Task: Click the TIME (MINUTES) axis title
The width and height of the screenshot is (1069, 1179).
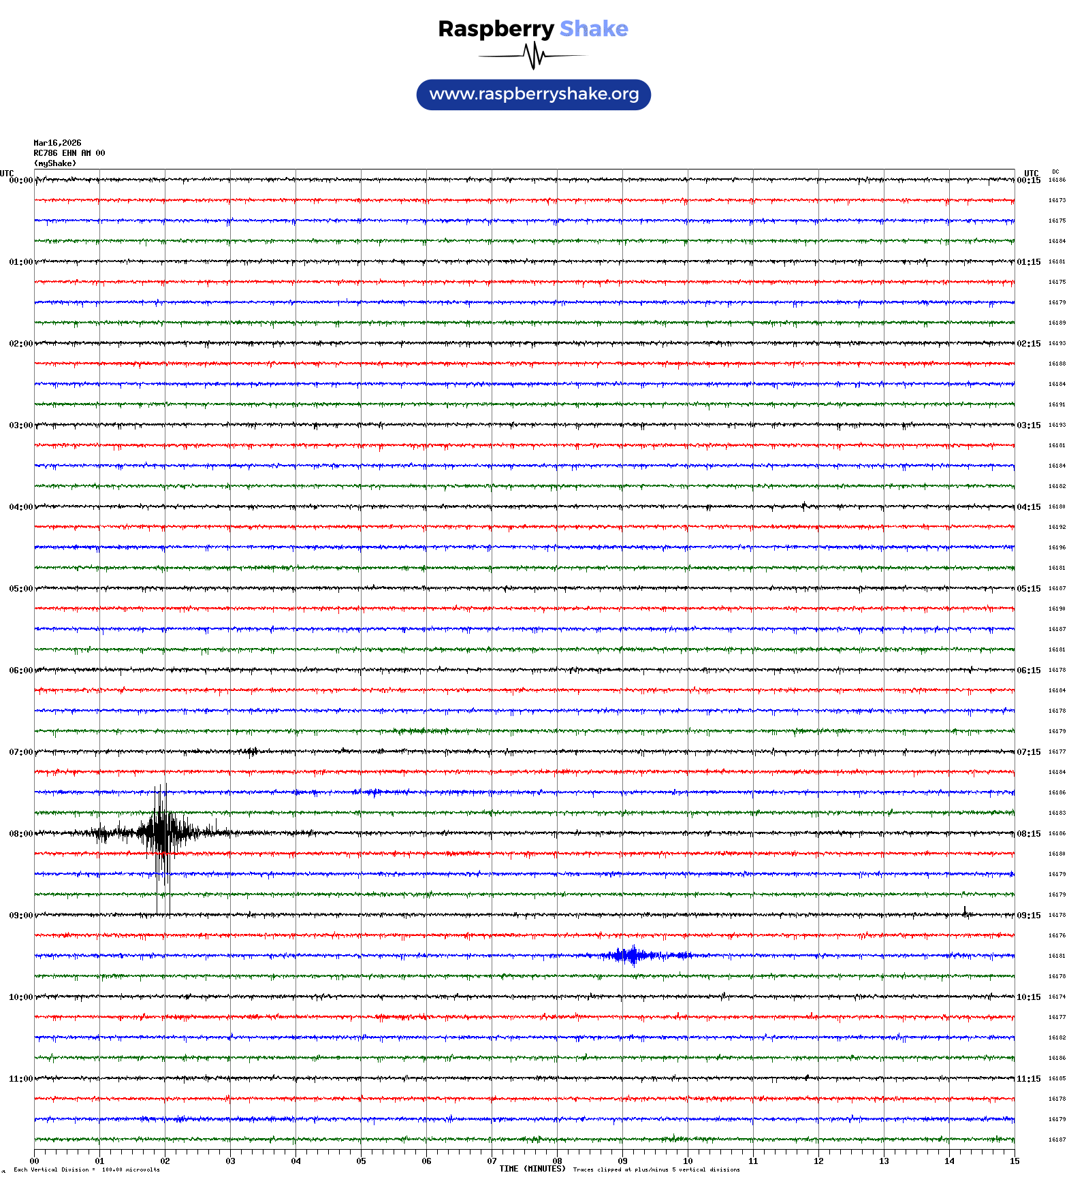Action: (x=532, y=1169)
